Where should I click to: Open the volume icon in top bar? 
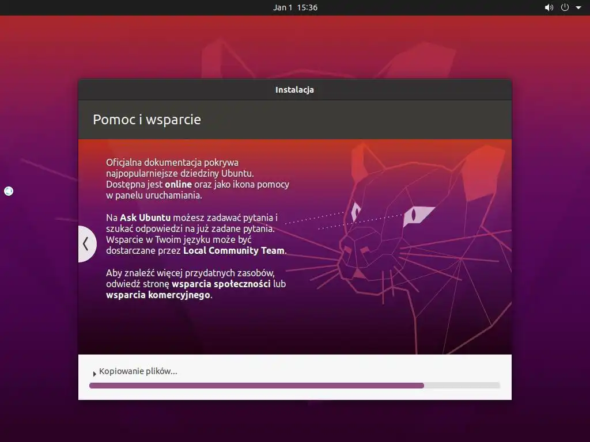(x=549, y=7)
